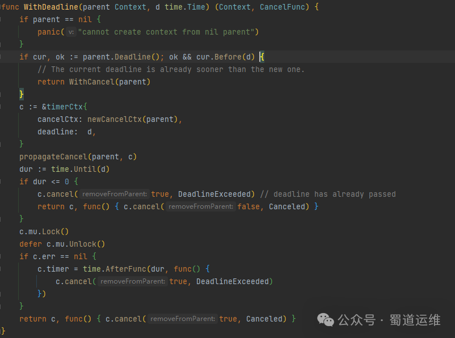
Task: Click the "cannot create context from nil parent" string
Action: (166, 32)
